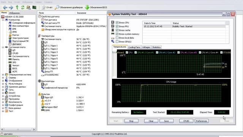This screenshot has width=243, height=137.
Task: Click the left pane's right scroll arrow
Action: (x=34, y=129)
